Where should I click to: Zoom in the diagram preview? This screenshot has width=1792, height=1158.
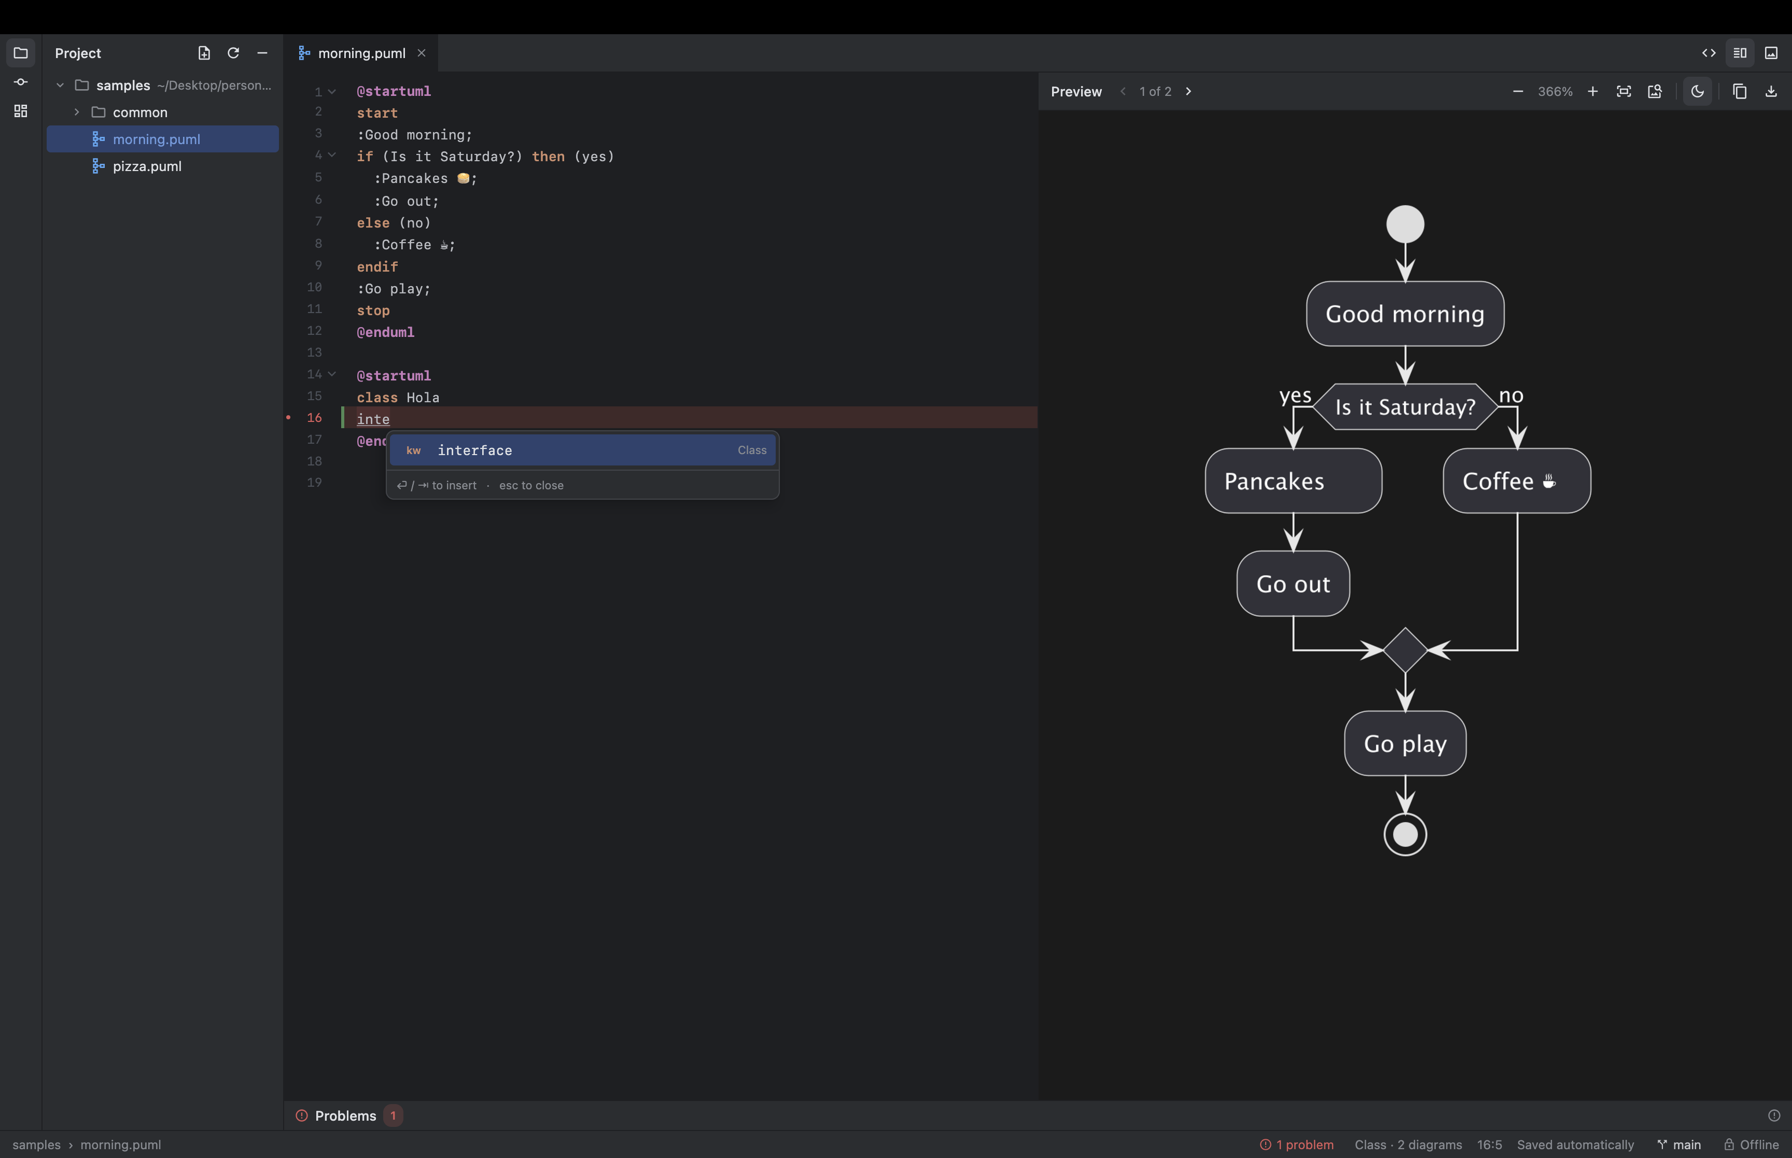click(x=1592, y=91)
